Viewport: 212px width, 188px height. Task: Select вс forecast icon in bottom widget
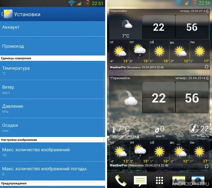tap(180, 151)
